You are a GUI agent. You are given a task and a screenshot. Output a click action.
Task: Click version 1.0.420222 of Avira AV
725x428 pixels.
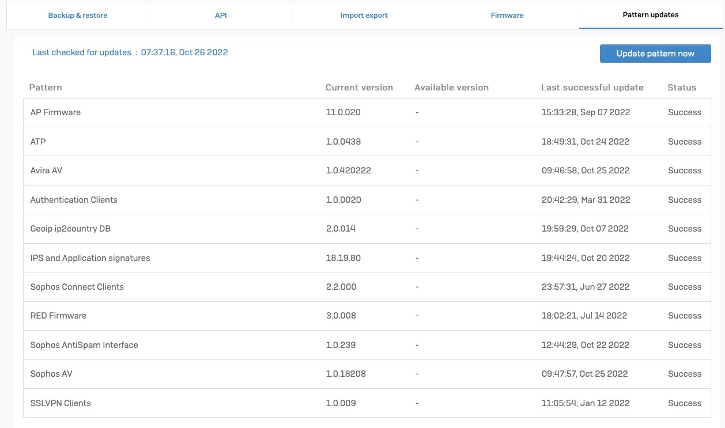point(348,171)
